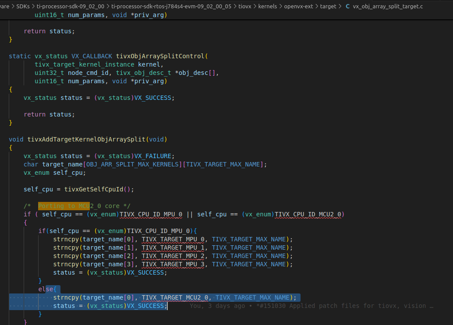The width and height of the screenshot is (453, 325).
Task: Open the kernels breadcrumb folder
Action: (268, 7)
